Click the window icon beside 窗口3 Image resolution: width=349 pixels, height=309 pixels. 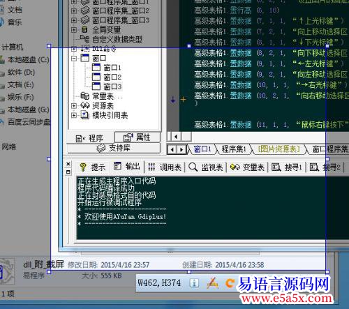[96, 86]
